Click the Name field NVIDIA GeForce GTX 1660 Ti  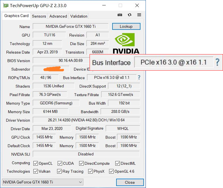(x=71, y=26)
